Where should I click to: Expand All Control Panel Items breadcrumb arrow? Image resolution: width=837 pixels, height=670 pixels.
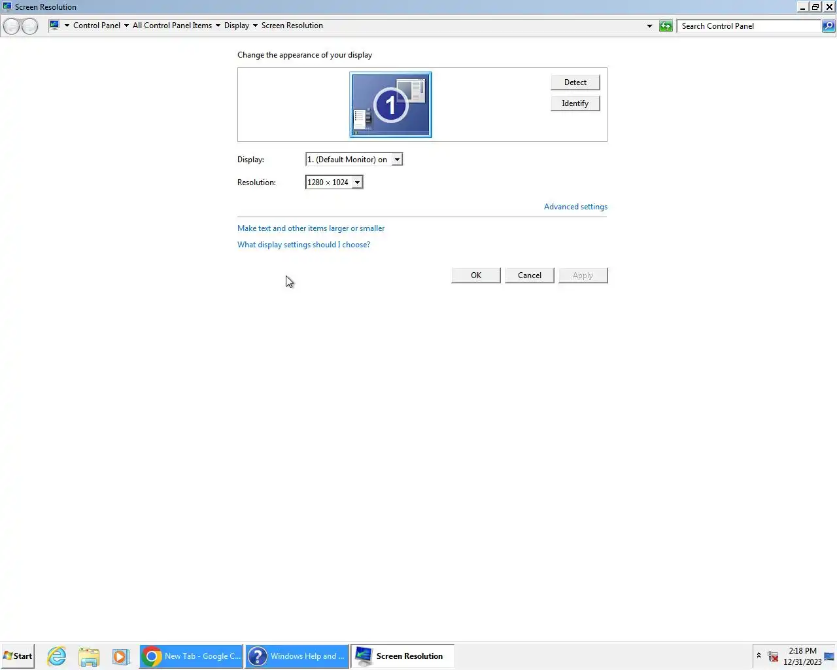[218, 26]
